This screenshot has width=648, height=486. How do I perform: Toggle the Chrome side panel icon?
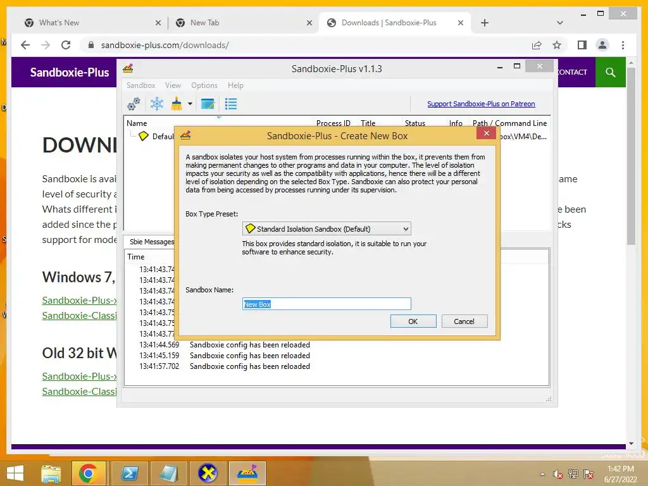[582, 45]
